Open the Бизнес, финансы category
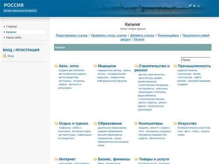This screenshot has width=219, height=164. (114, 159)
